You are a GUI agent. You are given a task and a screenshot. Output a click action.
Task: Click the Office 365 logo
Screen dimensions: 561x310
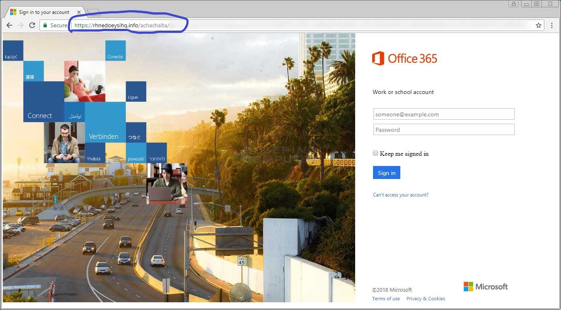(404, 58)
